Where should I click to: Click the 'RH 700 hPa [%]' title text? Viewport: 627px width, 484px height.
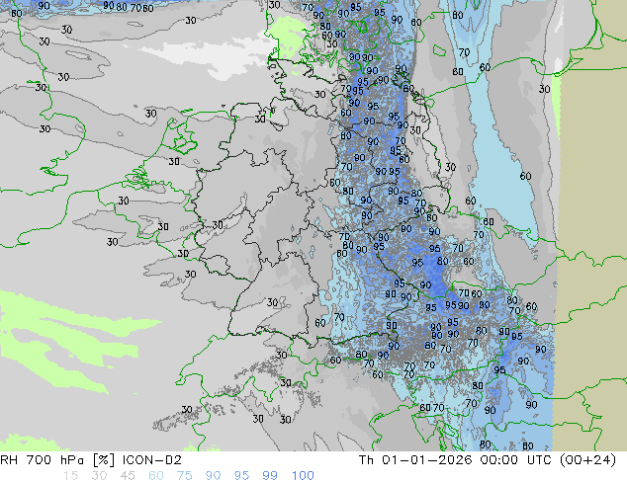tap(57, 460)
